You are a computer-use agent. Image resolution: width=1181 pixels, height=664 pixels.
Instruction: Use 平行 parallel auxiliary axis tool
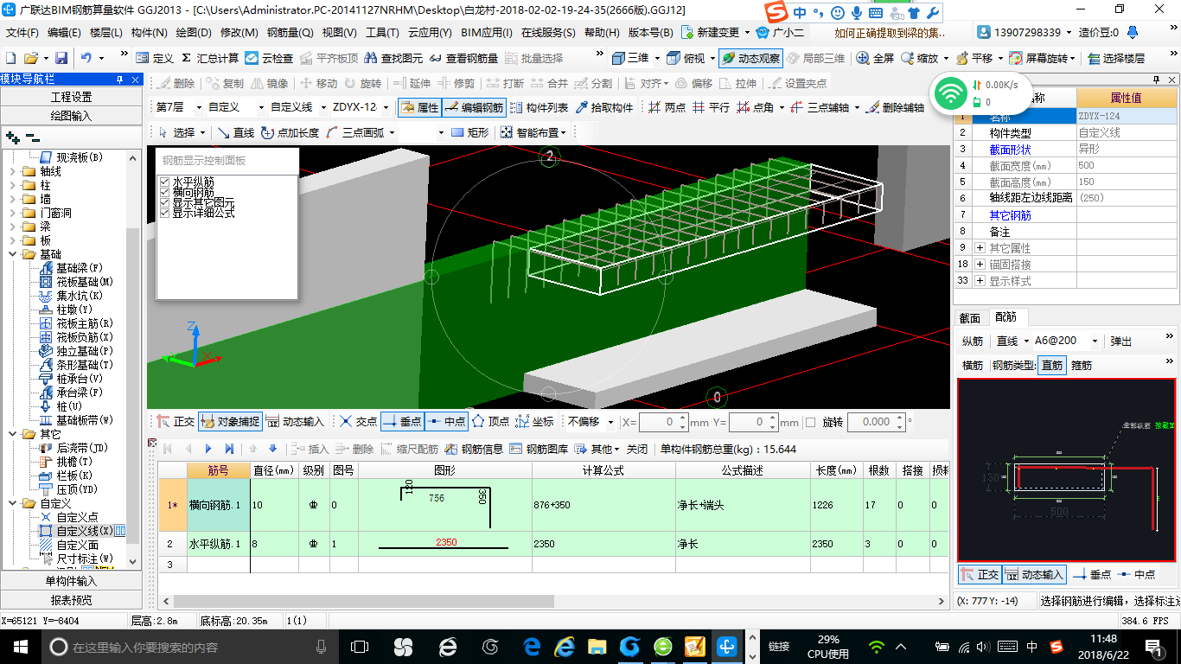tap(711, 107)
